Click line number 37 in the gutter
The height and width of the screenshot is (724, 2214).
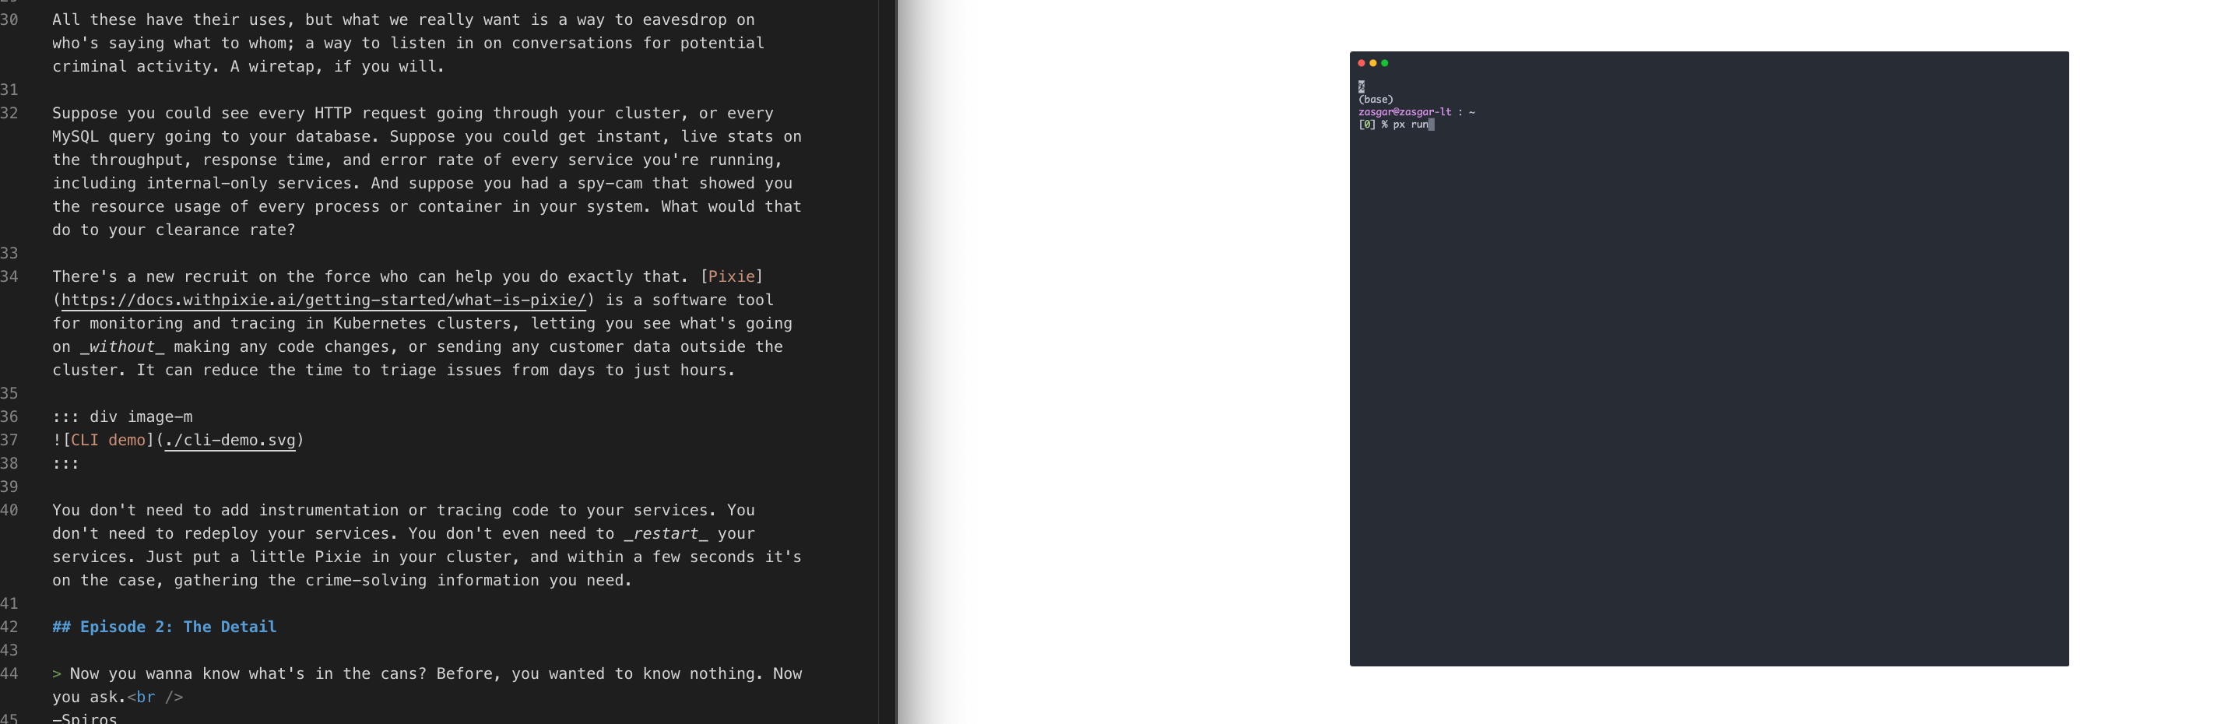pos(9,441)
